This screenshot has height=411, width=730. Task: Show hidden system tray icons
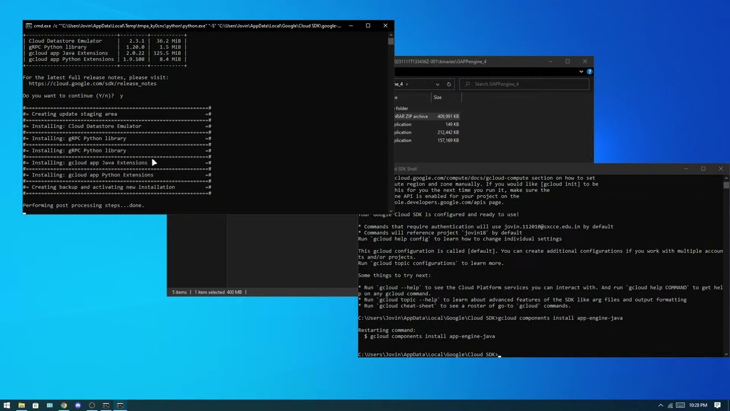[x=660, y=405]
